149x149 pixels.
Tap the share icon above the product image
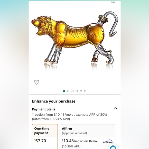pos(113,2)
